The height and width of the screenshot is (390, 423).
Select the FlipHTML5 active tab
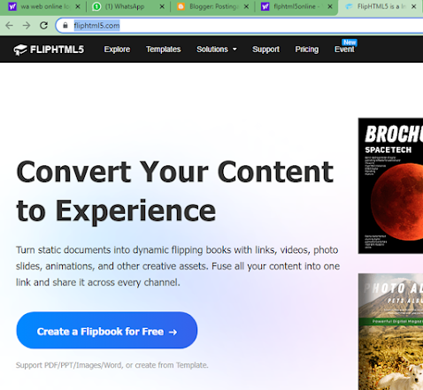381,6
